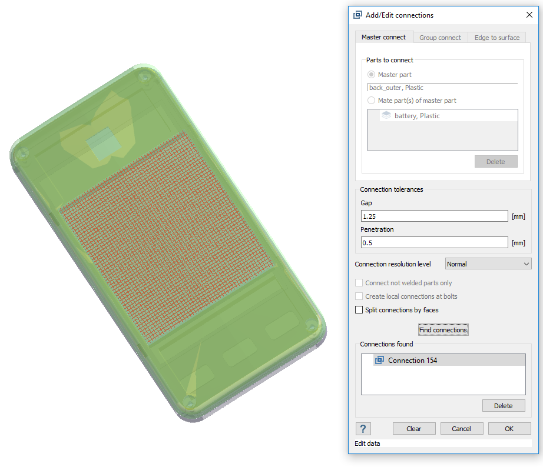Enable Split connections by faces
The height and width of the screenshot is (467, 543).
pos(359,310)
